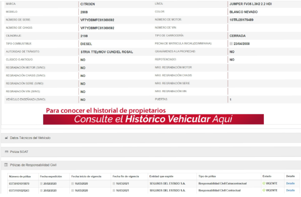301x197 pixels.
Task: Click green VIGENTE status icon in second policy row
Action: (x=264, y=191)
